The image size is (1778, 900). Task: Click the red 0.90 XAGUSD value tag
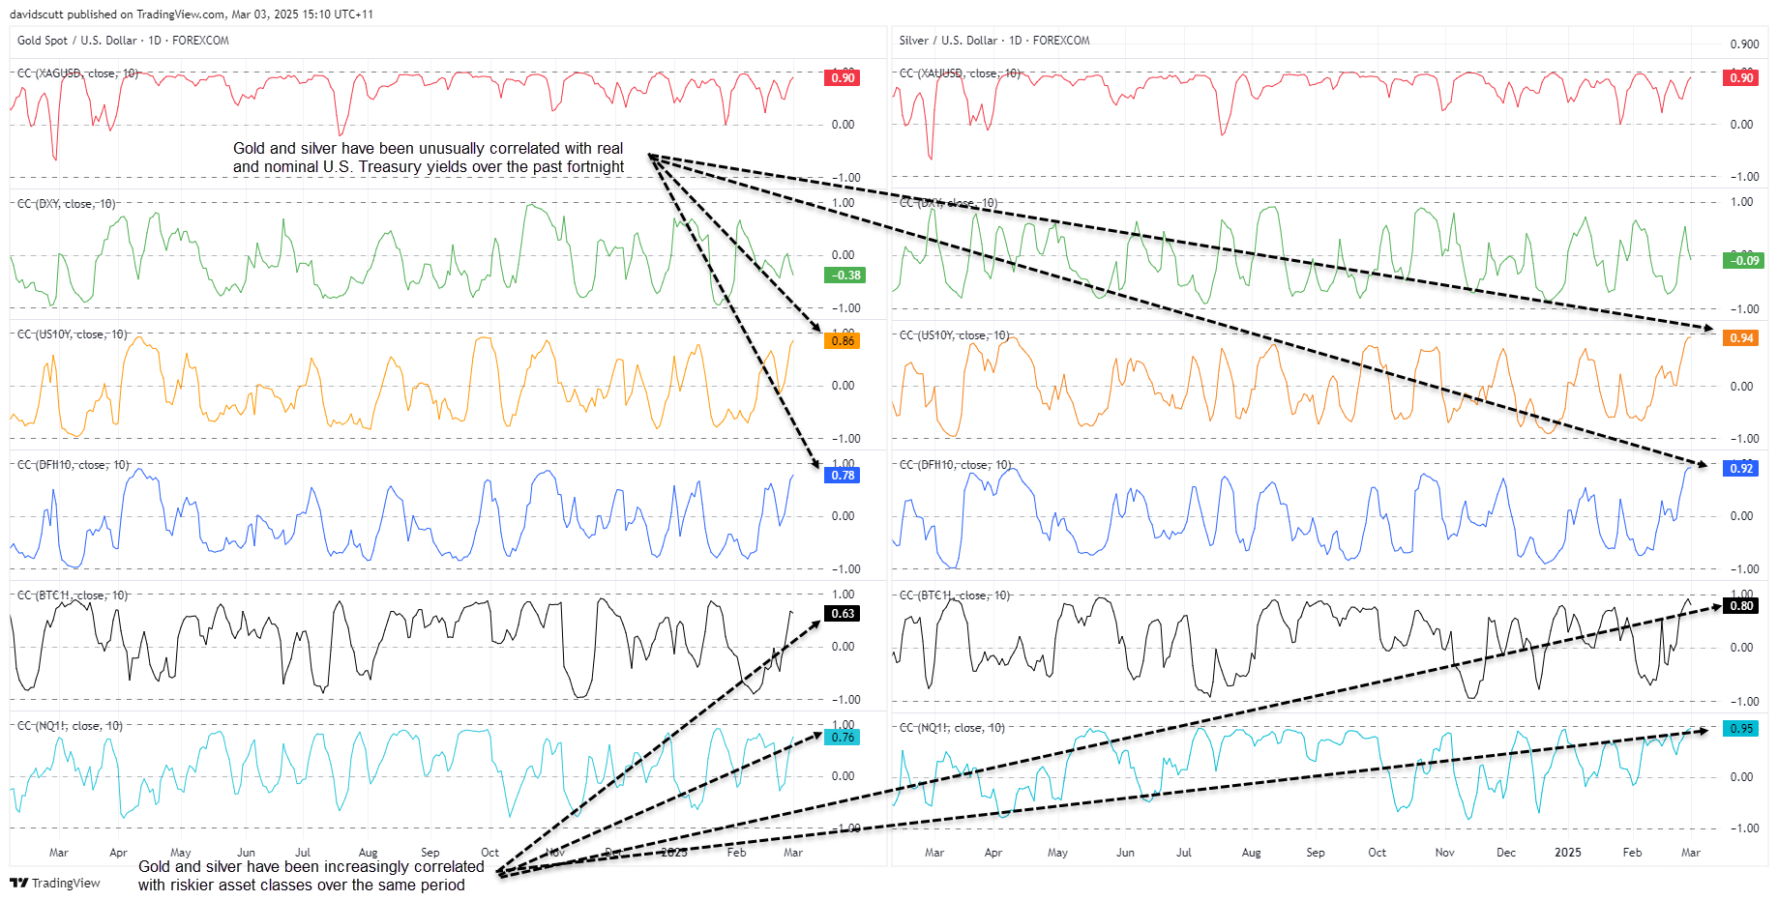coord(843,78)
